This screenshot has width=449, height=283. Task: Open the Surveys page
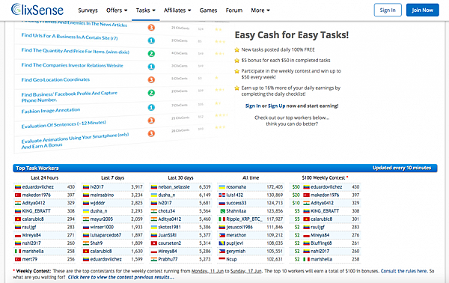[x=88, y=10]
